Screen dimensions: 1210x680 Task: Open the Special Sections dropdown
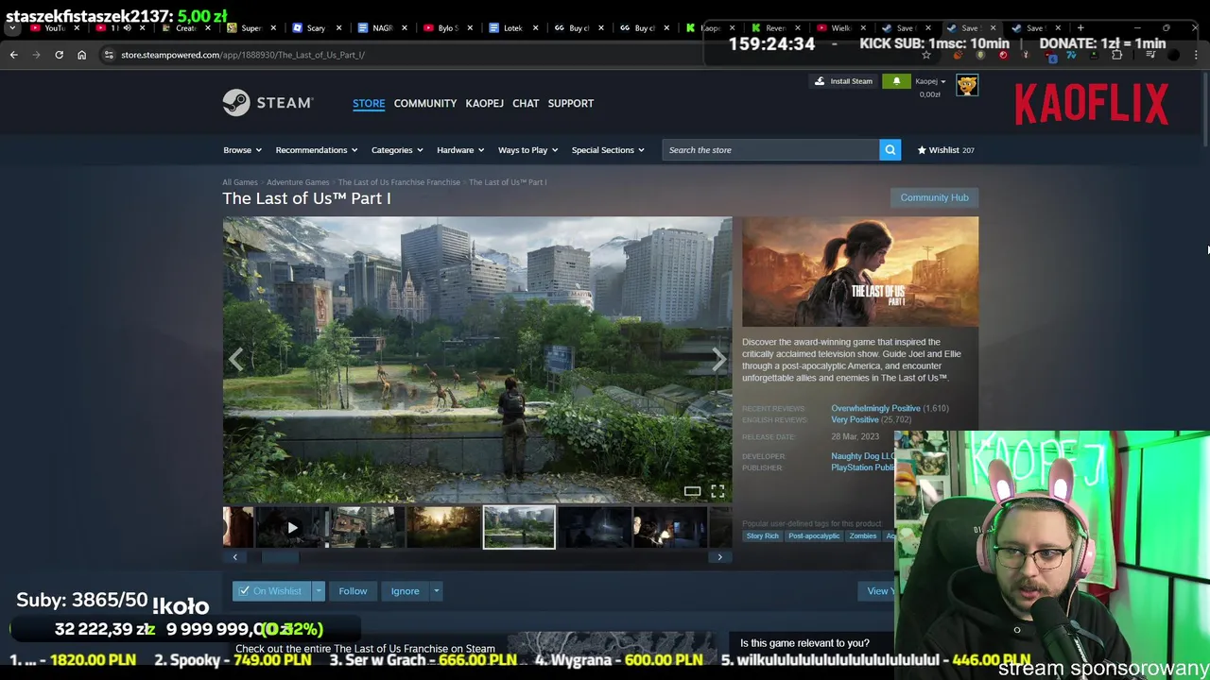tap(608, 150)
